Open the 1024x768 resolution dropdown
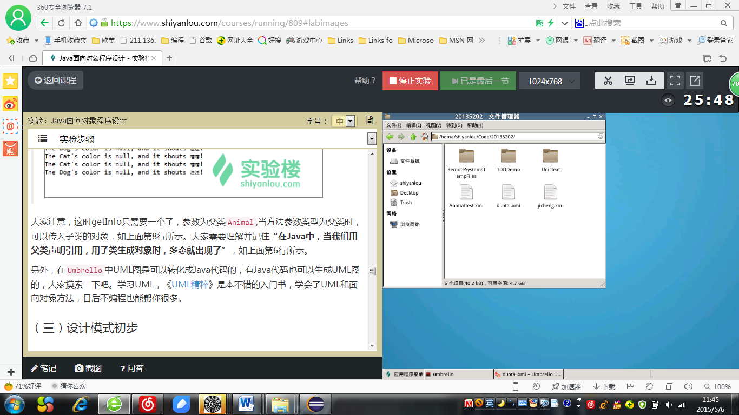The width and height of the screenshot is (739, 415). (x=550, y=81)
